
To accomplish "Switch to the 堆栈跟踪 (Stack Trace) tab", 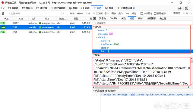I will [x=151, y=19].
